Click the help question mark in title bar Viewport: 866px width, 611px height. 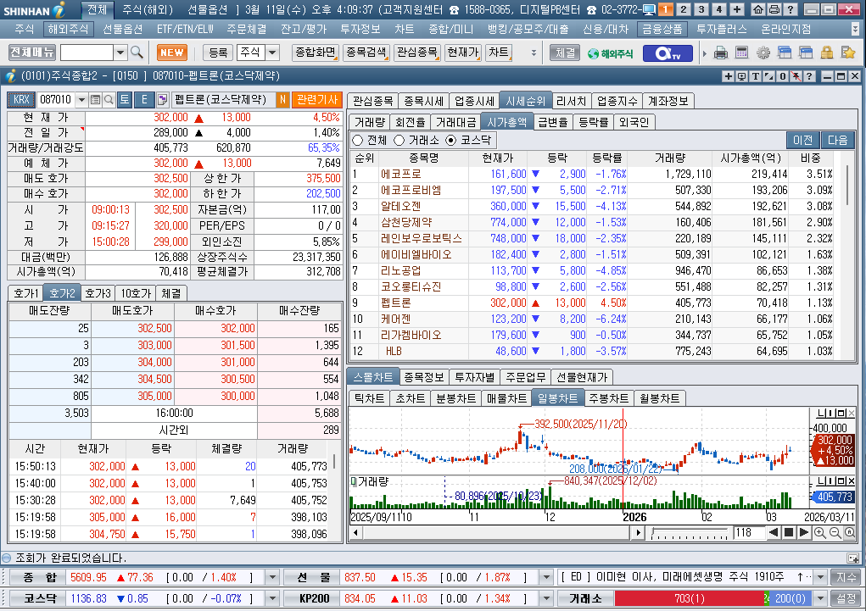(x=791, y=9)
